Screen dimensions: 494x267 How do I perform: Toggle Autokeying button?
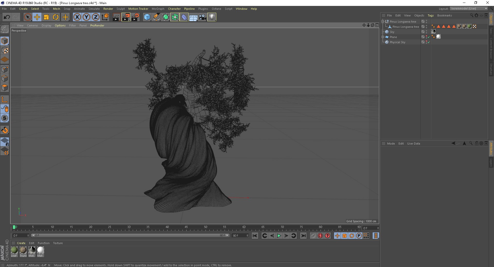(320, 236)
